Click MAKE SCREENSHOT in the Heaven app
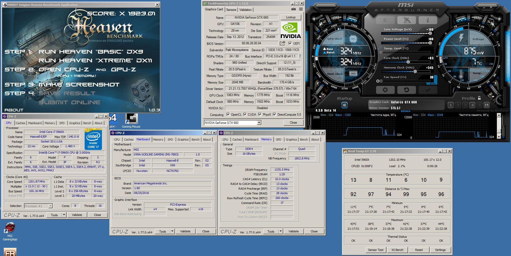This screenshot has height=256, width=511. [79, 85]
